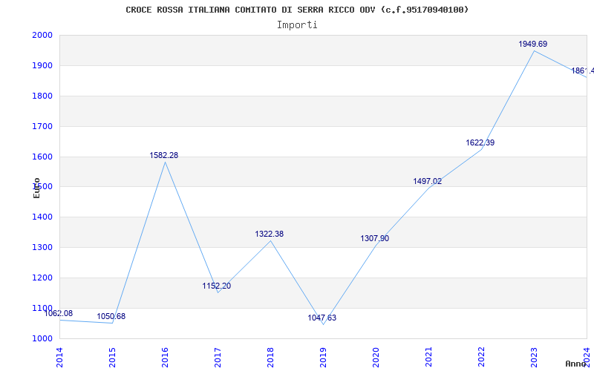Click the x-axis year label 2022
This screenshot has height=371, width=594.
[481, 358]
